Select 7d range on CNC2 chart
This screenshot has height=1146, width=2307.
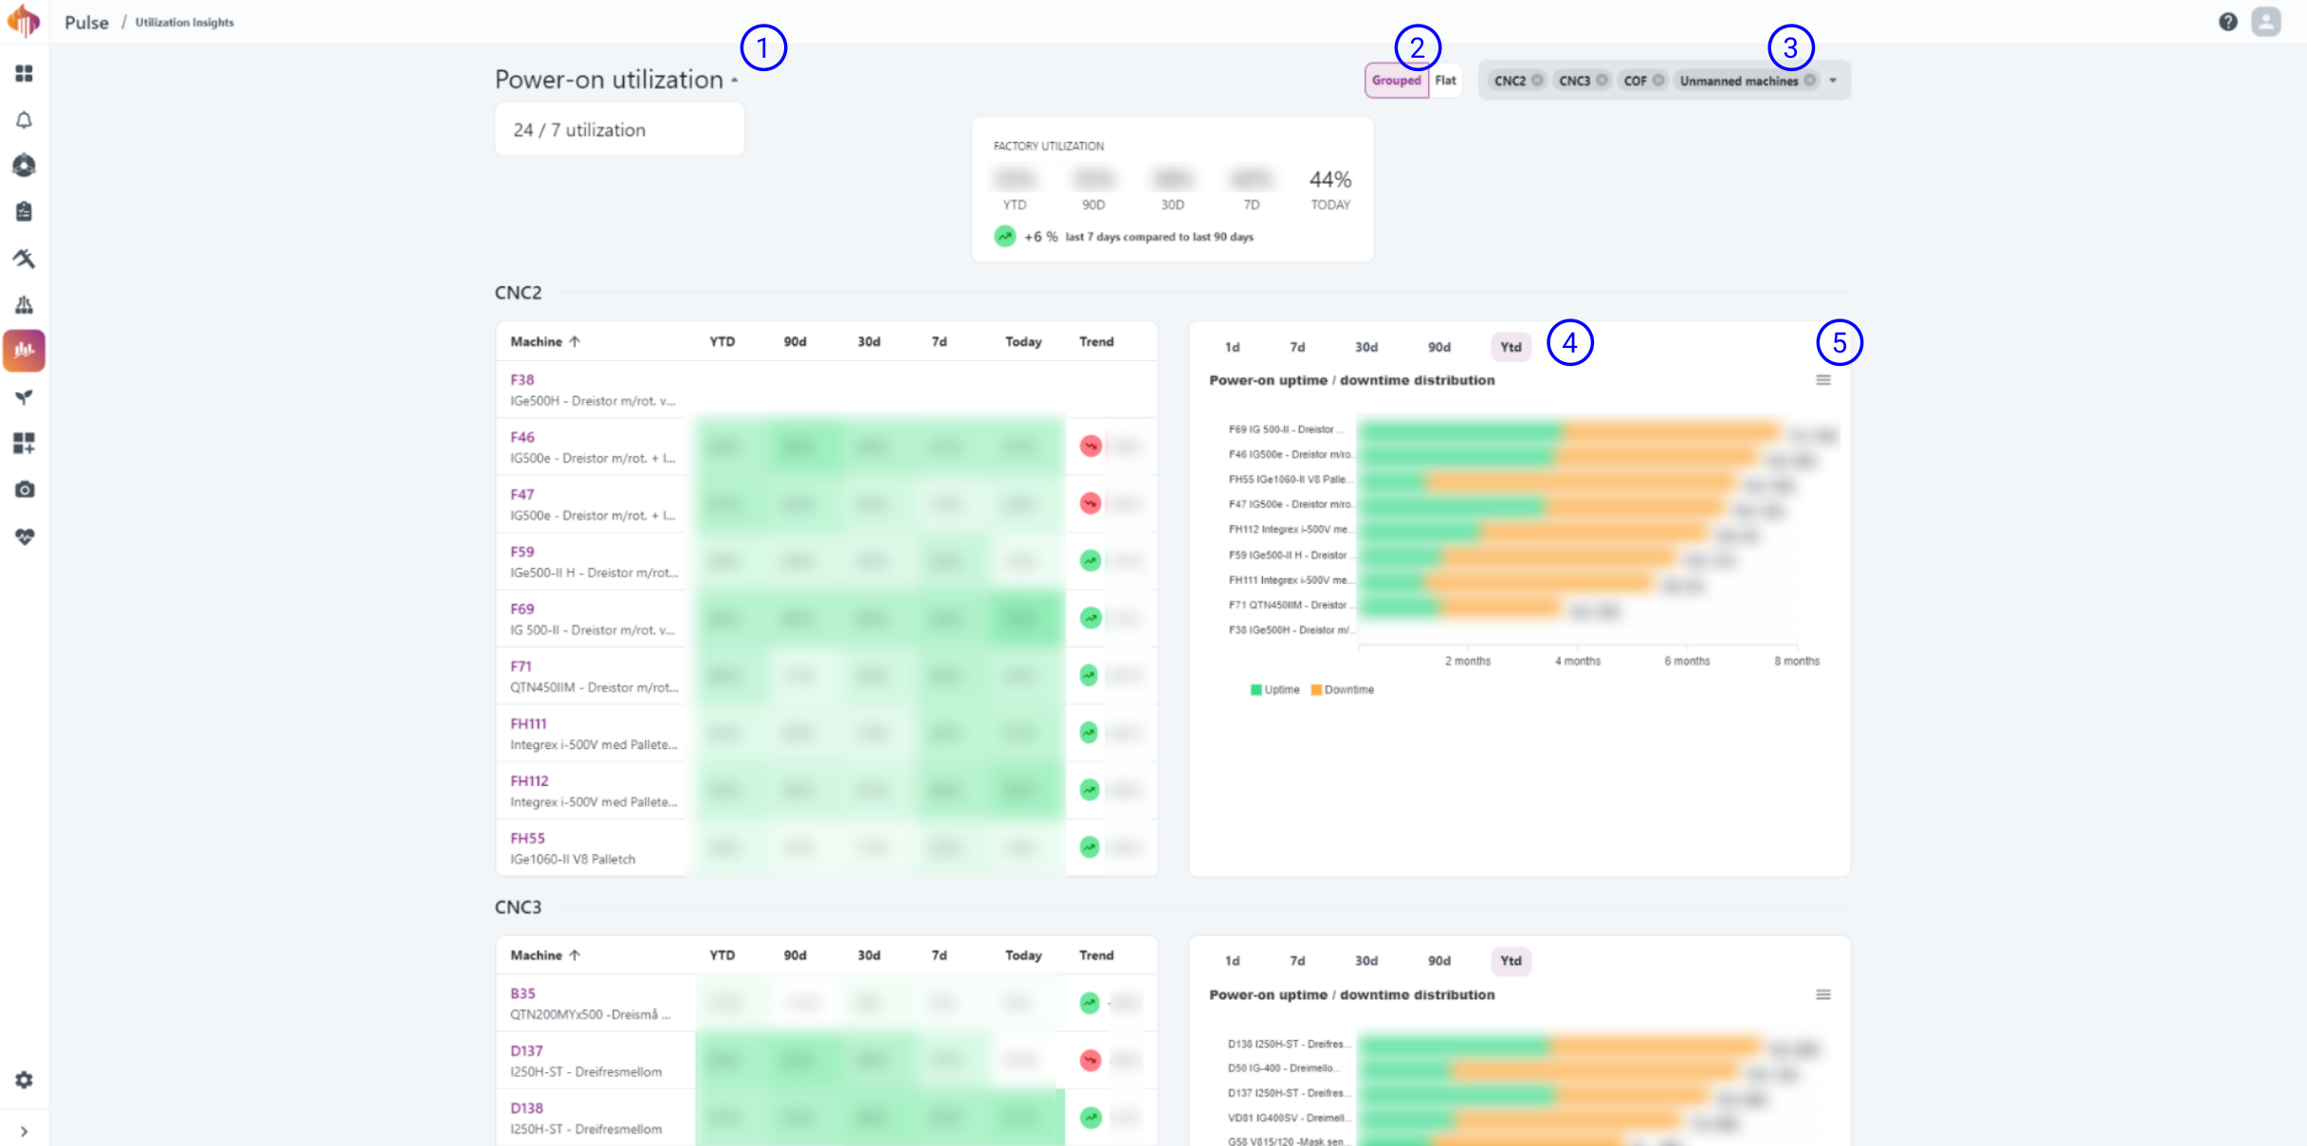point(1297,347)
